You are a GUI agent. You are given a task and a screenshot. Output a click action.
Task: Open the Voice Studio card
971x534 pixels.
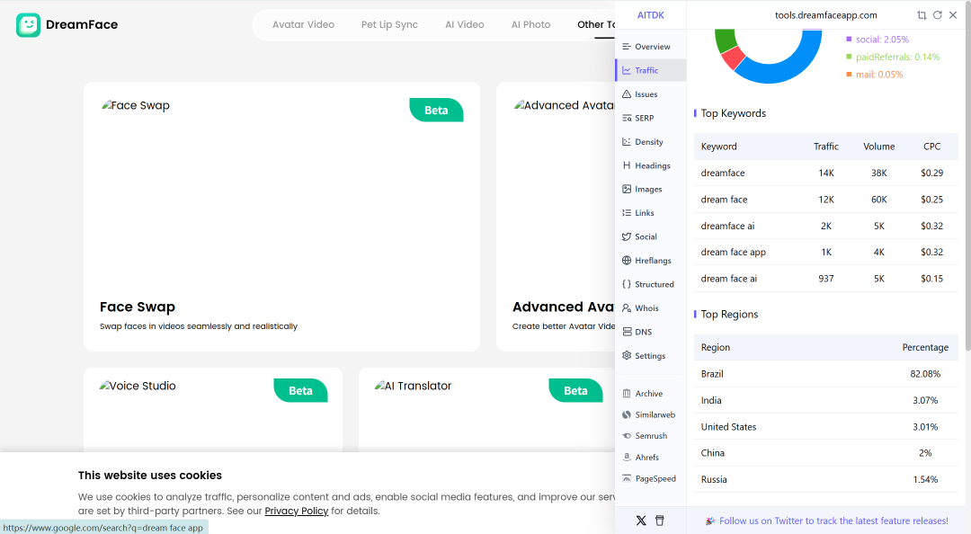(x=213, y=410)
